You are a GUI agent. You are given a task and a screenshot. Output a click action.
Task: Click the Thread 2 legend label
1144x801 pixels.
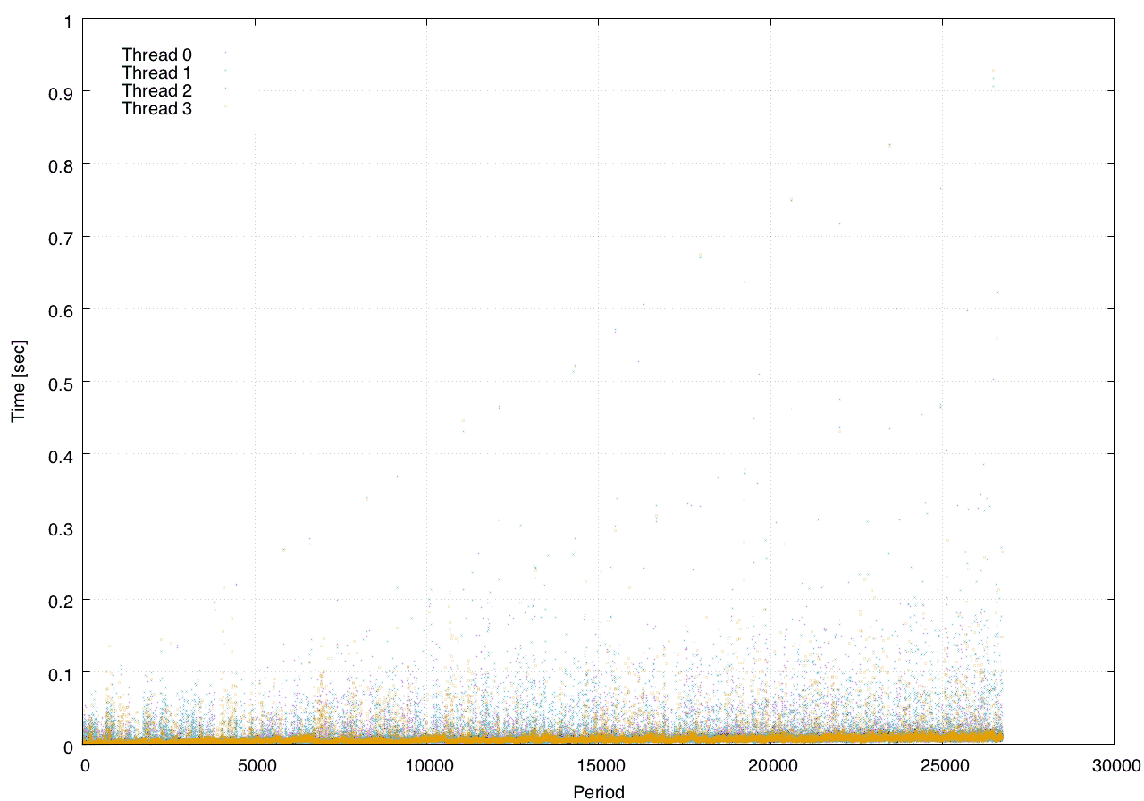pyautogui.click(x=156, y=90)
